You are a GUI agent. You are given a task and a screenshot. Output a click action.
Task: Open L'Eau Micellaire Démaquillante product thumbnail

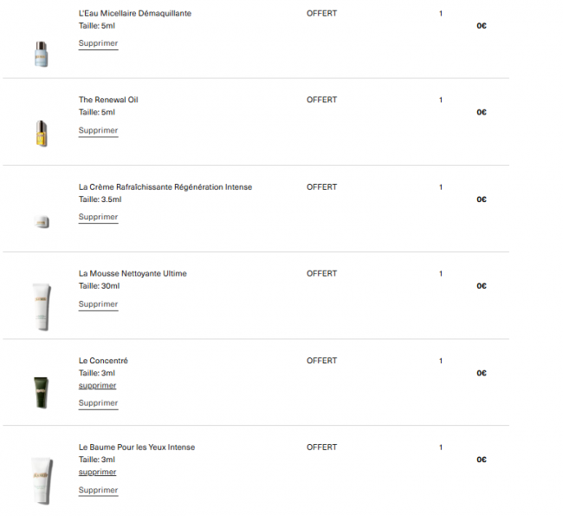click(x=42, y=54)
